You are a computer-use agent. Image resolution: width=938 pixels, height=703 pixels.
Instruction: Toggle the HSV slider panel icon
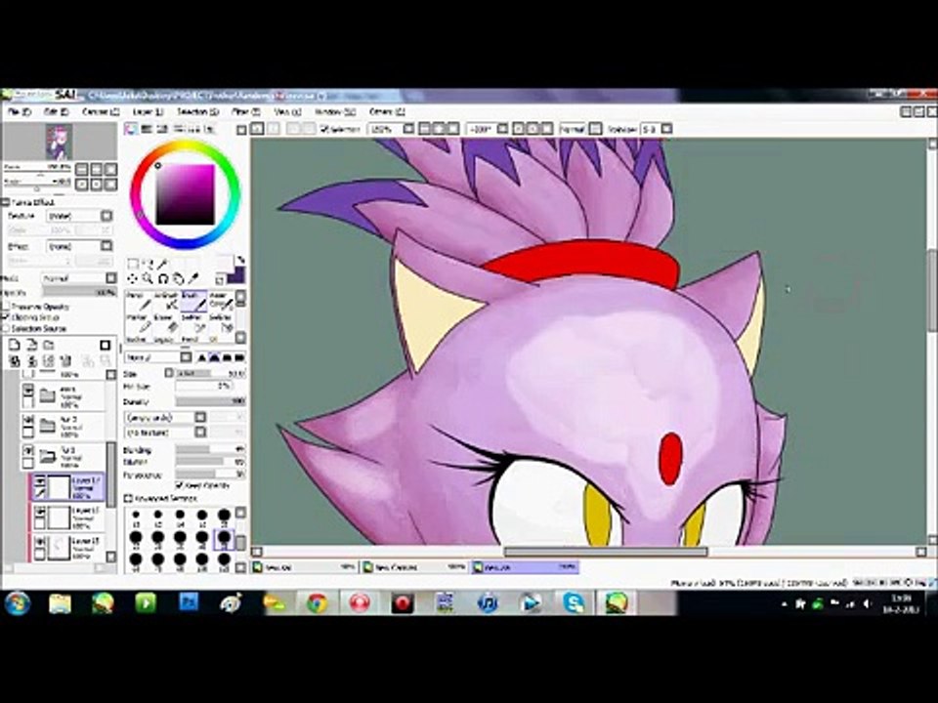click(162, 129)
